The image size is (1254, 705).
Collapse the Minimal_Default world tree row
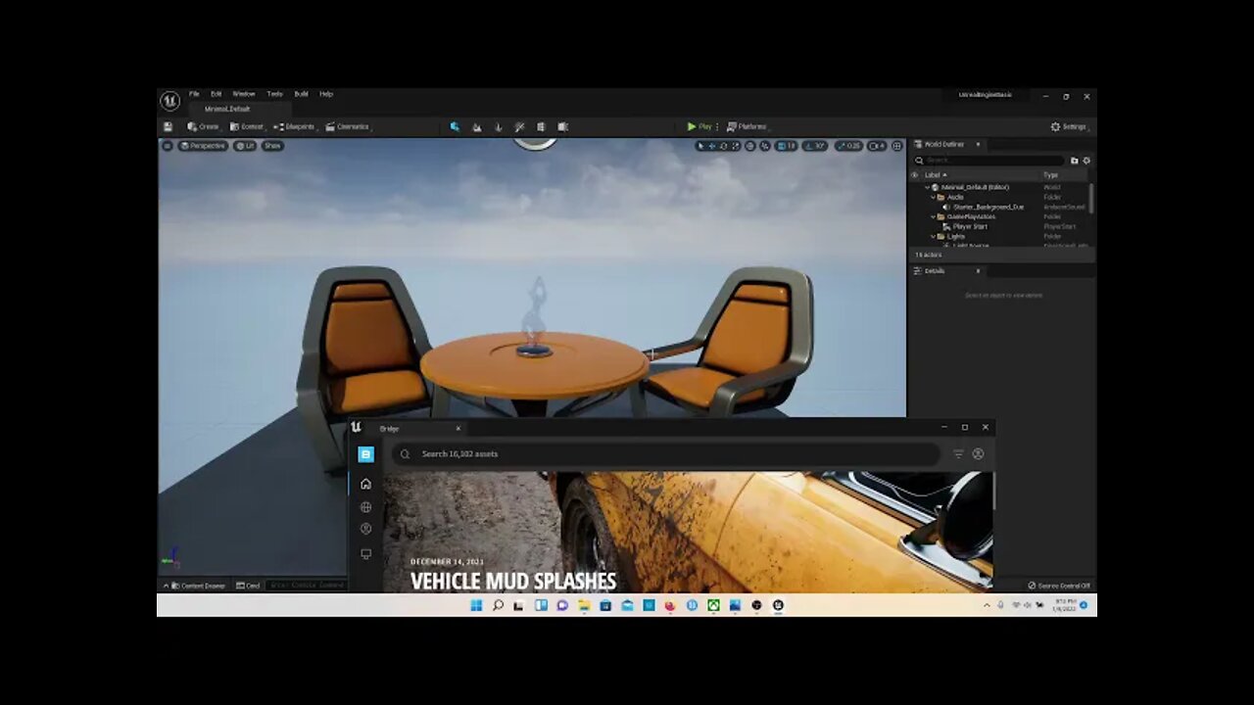coord(927,187)
